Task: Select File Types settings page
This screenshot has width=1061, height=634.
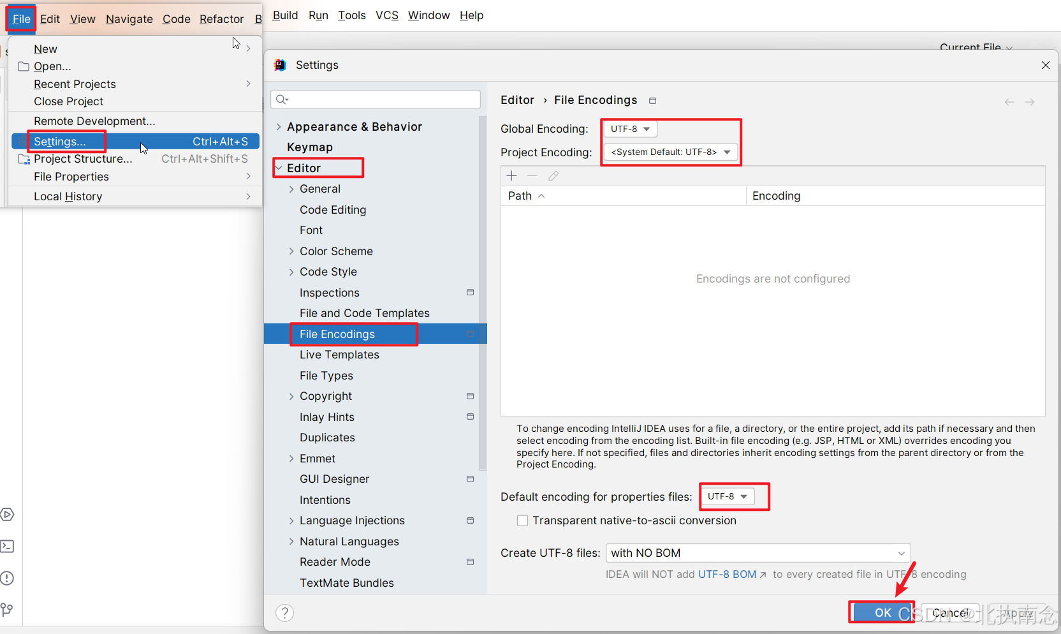Action: 326,376
